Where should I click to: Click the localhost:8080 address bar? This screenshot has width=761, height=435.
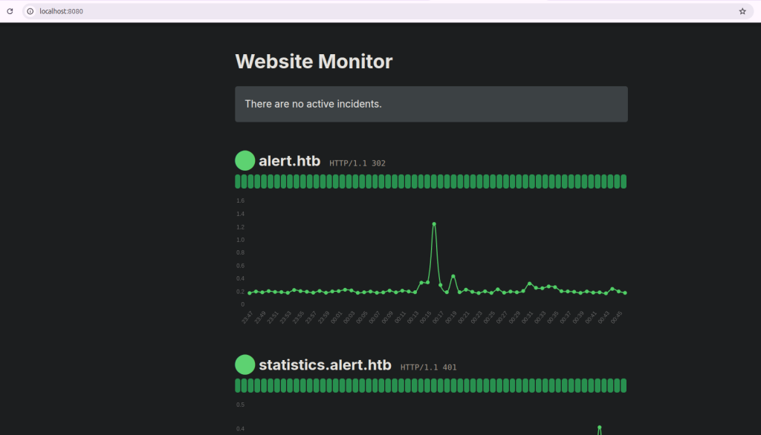(x=372, y=11)
